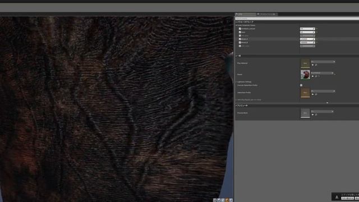The height and width of the screenshot is (202, 359).
Task: Select the custom mesh preview icon in viewport
Action: (x=231, y=200)
